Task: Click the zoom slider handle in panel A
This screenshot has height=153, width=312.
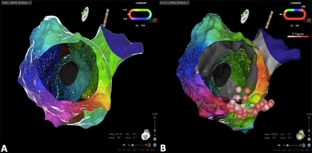Action: click(155, 131)
